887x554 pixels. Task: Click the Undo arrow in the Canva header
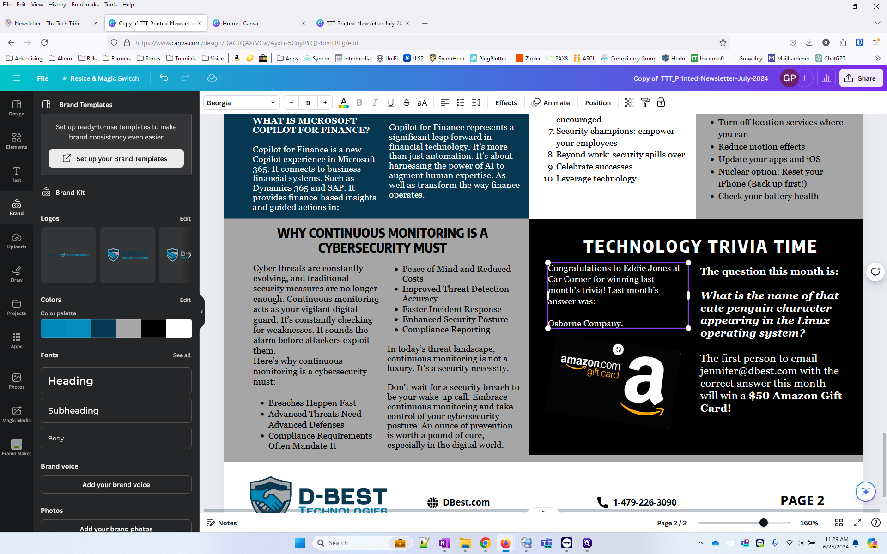[164, 78]
